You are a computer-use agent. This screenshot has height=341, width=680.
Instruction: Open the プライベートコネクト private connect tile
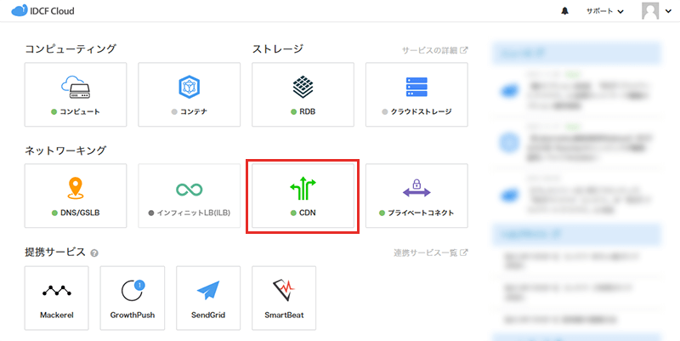coord(416,196)
